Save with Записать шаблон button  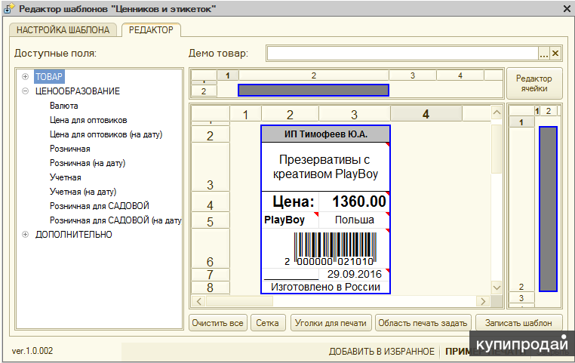click(x=518, y=323)
